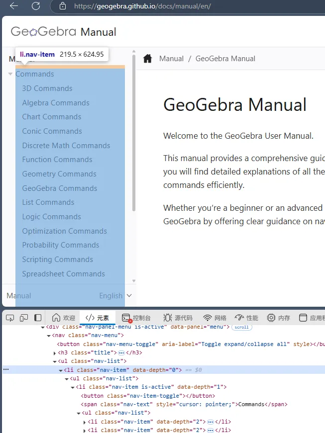The height and width of the screenshot is (433, 325).
Task: Select the span nav-text Commands source line
Action: (184, 405)
